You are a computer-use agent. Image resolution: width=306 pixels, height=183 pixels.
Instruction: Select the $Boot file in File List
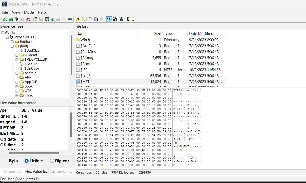150,64
